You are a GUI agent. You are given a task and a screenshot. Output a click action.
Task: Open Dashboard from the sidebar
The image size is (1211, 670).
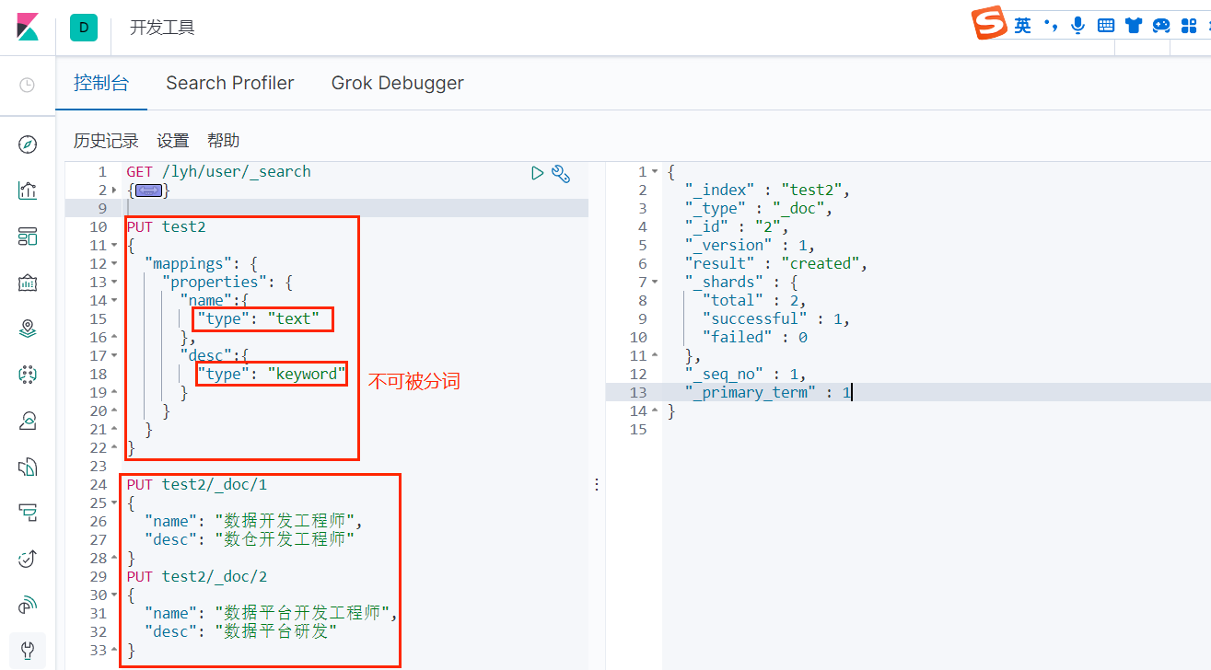point(28,237)
